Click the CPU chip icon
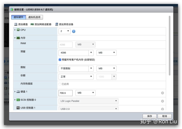Viewport: 182px width, 129px height. click(18, 30)
